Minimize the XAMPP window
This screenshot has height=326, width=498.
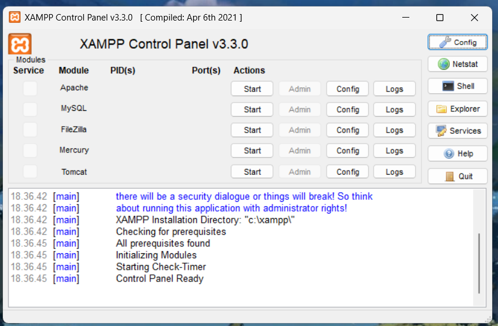pyautogui.click(x=406, y=18)
